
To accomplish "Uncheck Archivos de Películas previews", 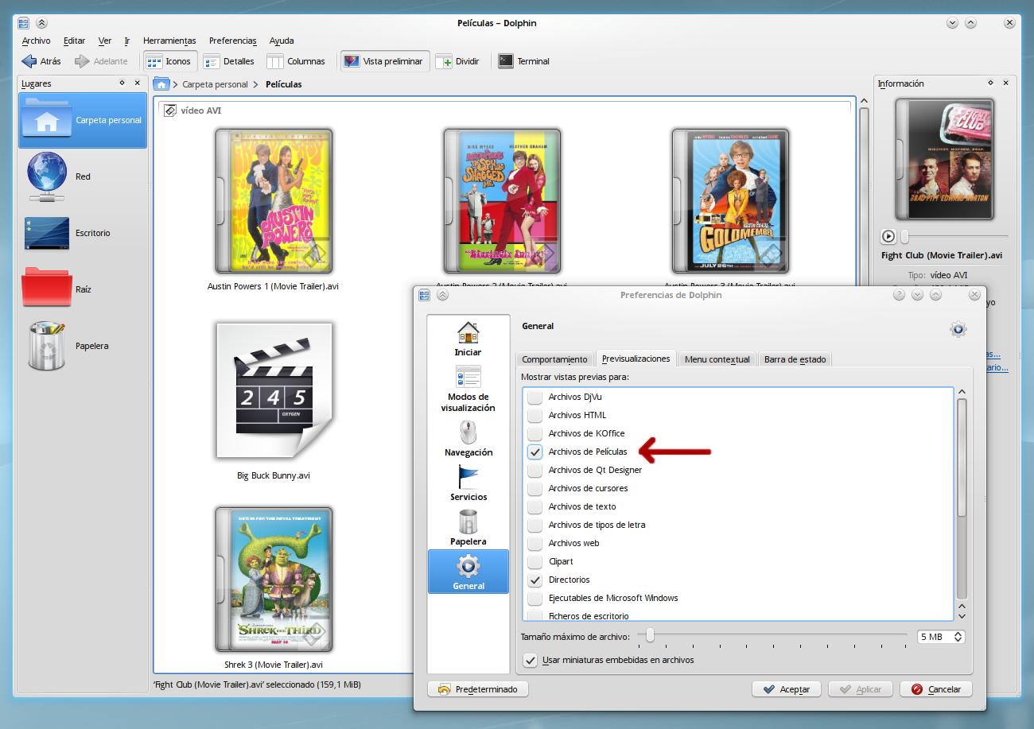I will click(535, 452).
